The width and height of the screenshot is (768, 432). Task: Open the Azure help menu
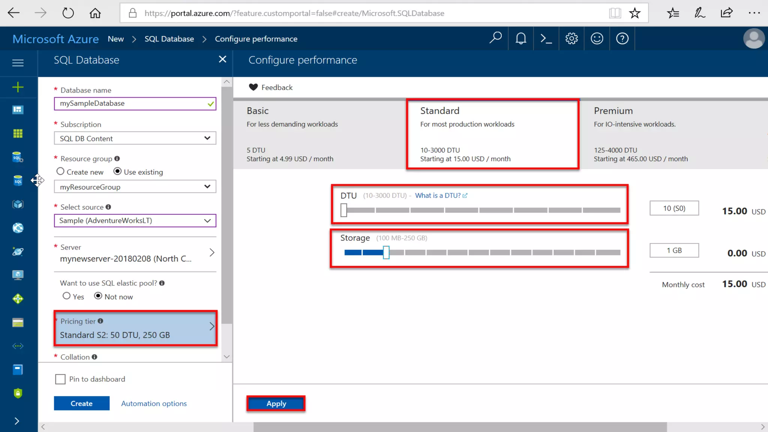point(622,38)
